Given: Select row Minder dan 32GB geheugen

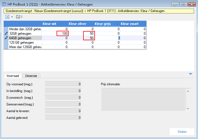Looking at the screenshot, I should click(x=25, y=29).
